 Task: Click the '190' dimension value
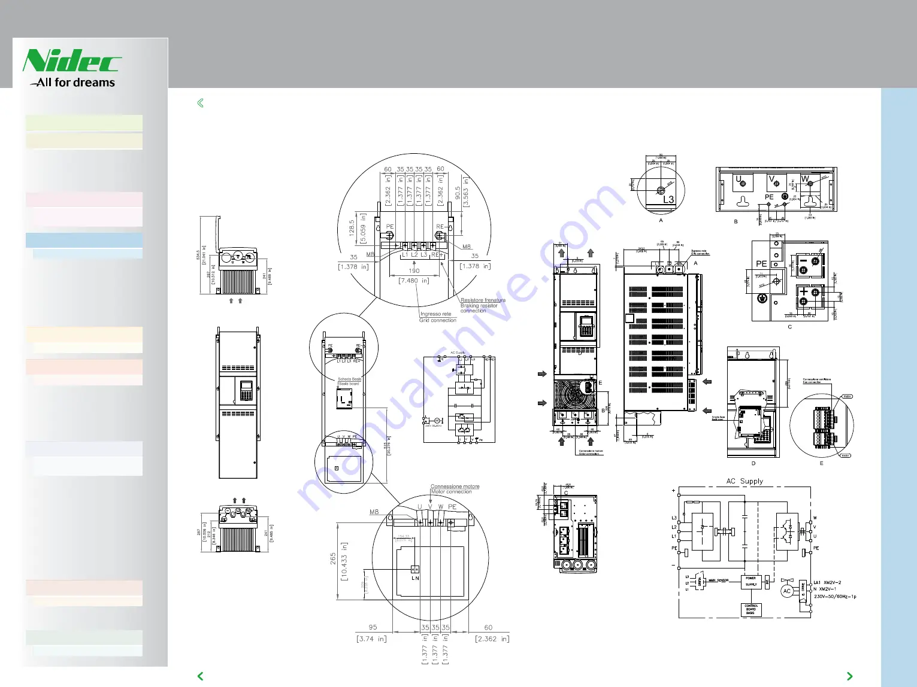(414, 271)
